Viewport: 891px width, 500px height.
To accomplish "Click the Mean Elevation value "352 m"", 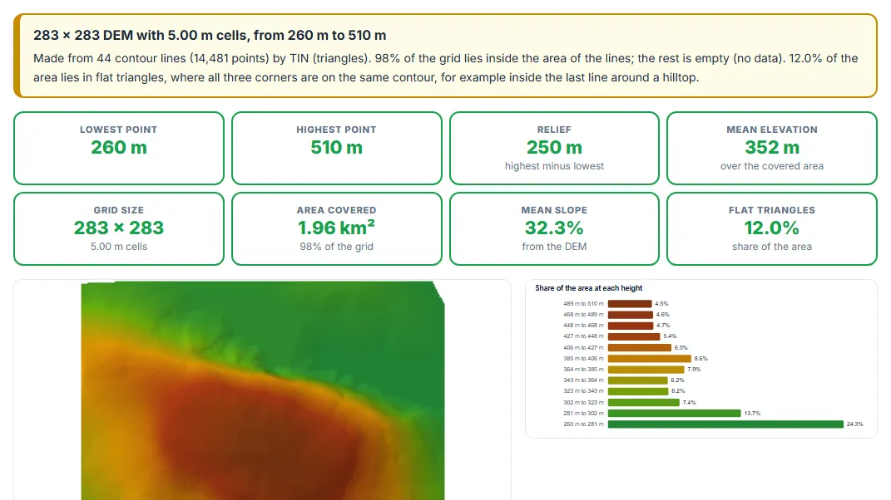I will coord(772,148).
